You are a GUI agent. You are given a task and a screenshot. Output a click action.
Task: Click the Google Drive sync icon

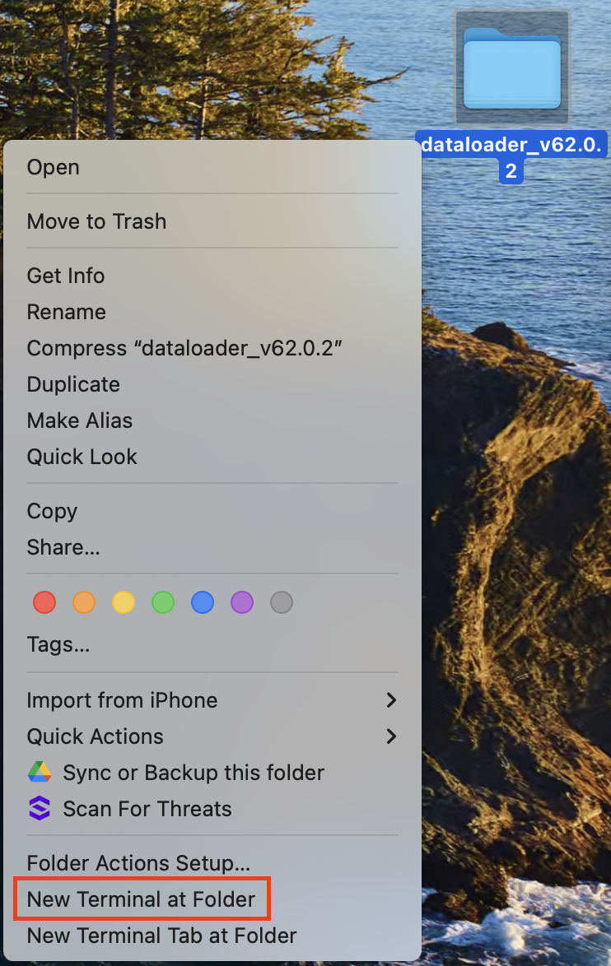coord(40,773)
